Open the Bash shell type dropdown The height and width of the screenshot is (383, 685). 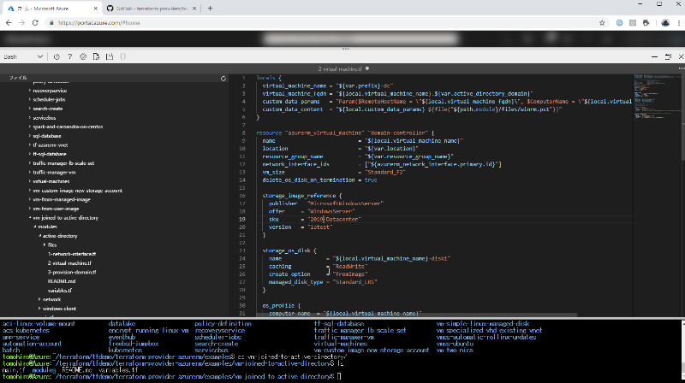tap(23, 56)
